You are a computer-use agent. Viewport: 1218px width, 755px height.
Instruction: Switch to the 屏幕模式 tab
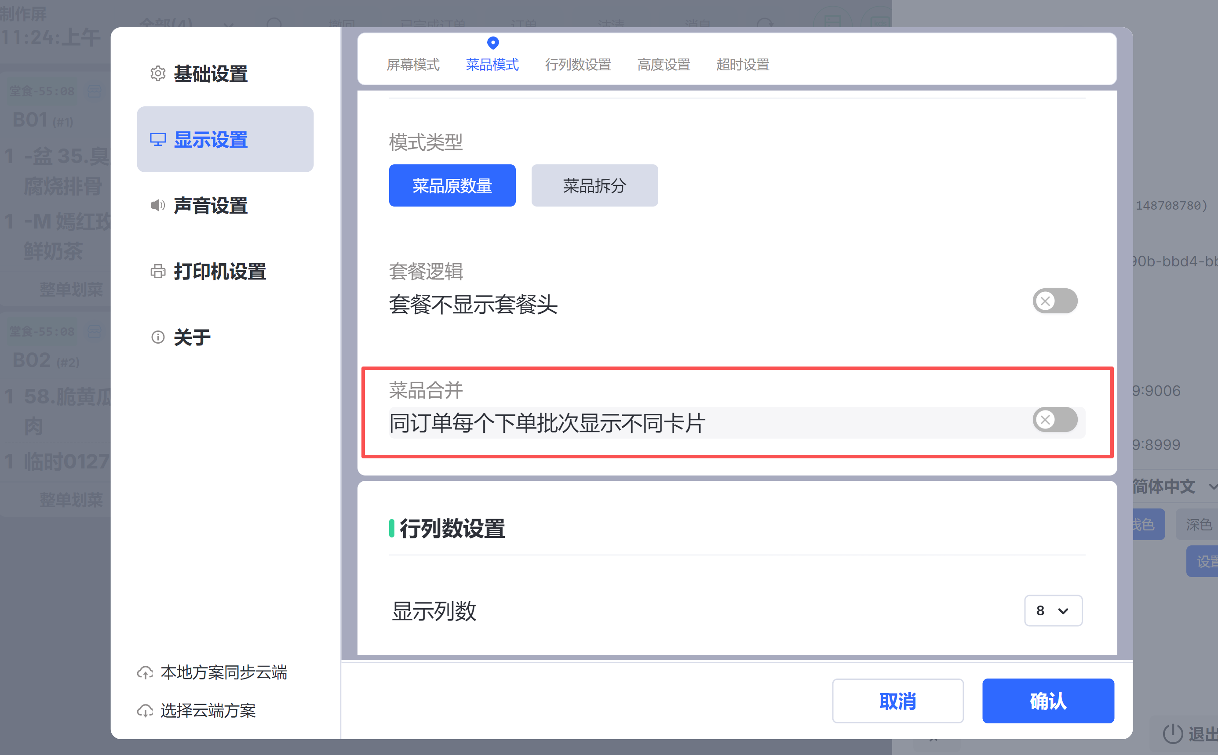(x=412, y=65)
